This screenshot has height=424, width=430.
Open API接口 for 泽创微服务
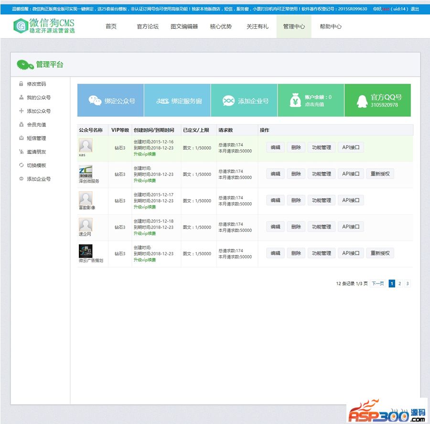pos(351,174)
